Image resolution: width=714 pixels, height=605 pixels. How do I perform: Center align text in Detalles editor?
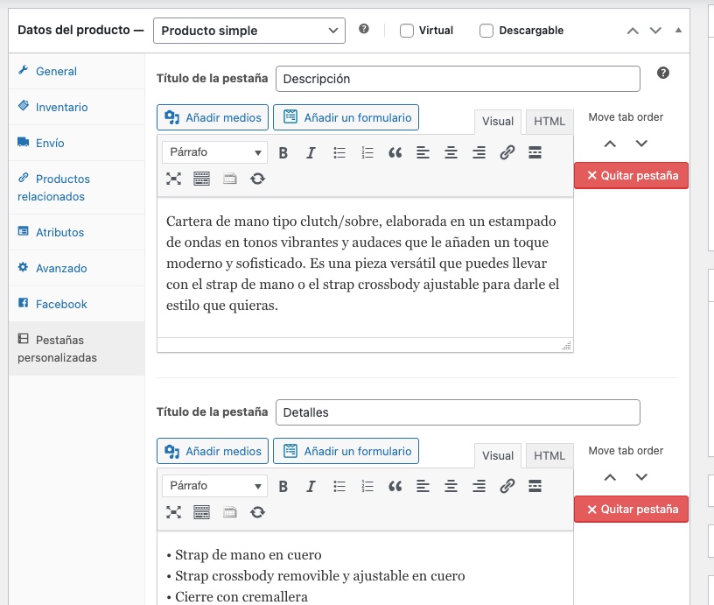(451, 487)
